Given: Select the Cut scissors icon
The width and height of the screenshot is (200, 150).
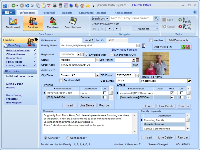Looking at the screenshot, I should pos(33,5).
